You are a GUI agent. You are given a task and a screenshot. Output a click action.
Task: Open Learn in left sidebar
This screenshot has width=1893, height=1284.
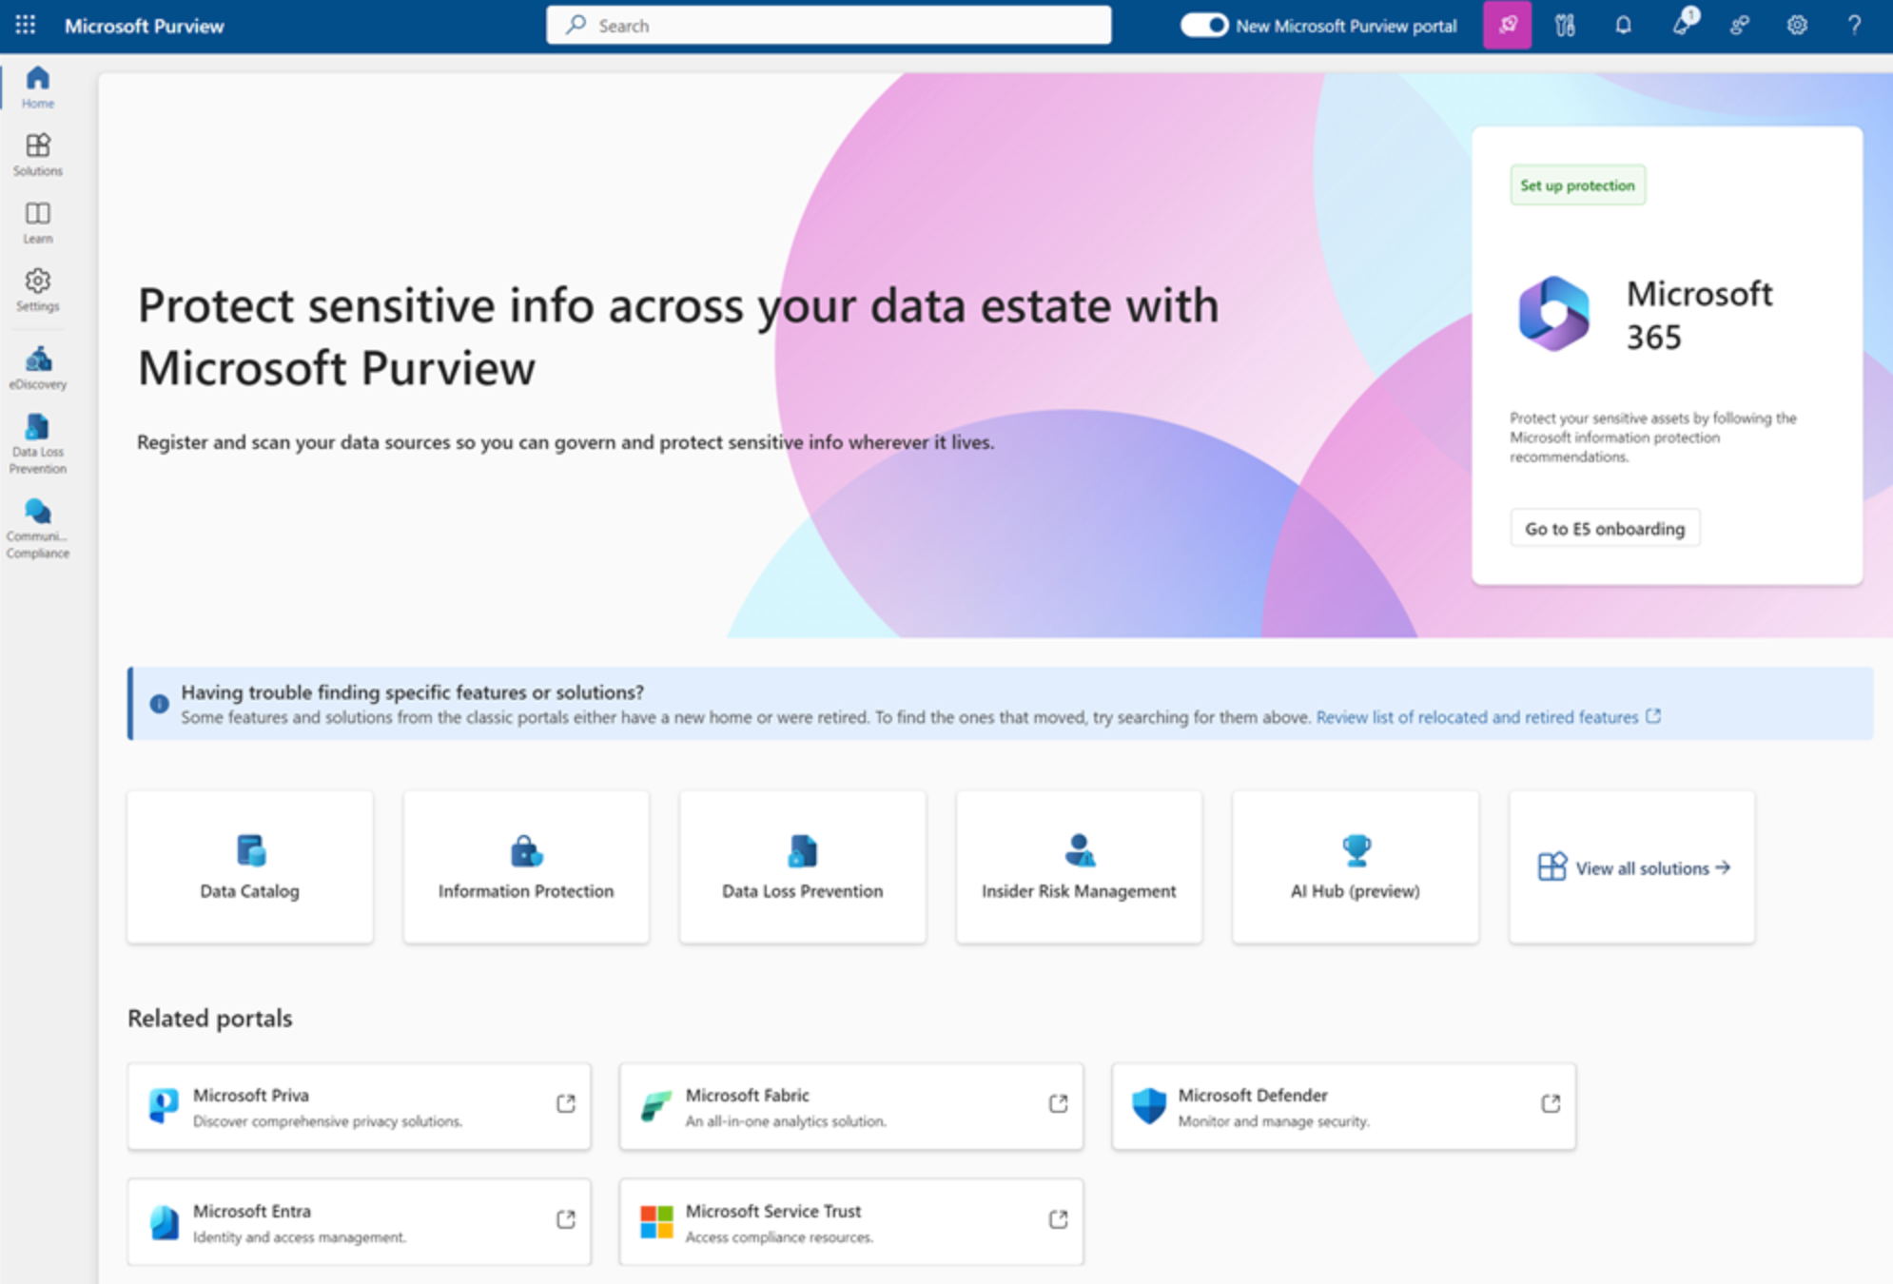38,223
